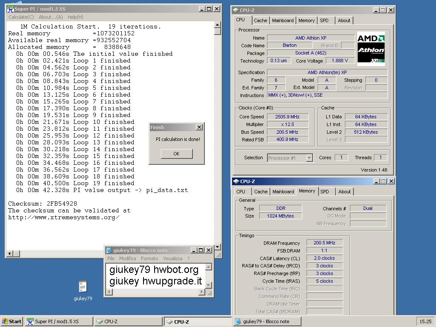This screenshot has width=436, height=327.
Task: Select CPU tab in upper CPU-Z window
Action: pyautogui.click(x=240, y=20)
